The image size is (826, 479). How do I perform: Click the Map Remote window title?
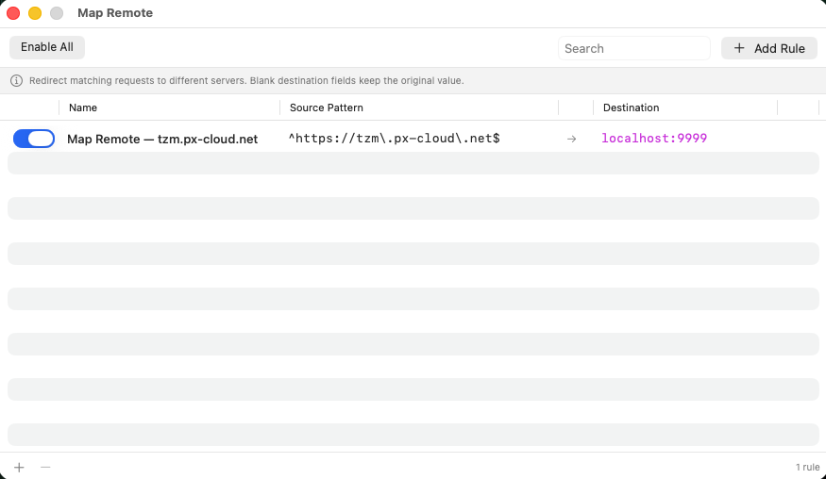click(x=115, y=13)
